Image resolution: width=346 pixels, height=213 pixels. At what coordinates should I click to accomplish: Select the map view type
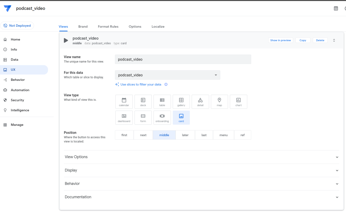pyautogui.click(x=219, y=102)
